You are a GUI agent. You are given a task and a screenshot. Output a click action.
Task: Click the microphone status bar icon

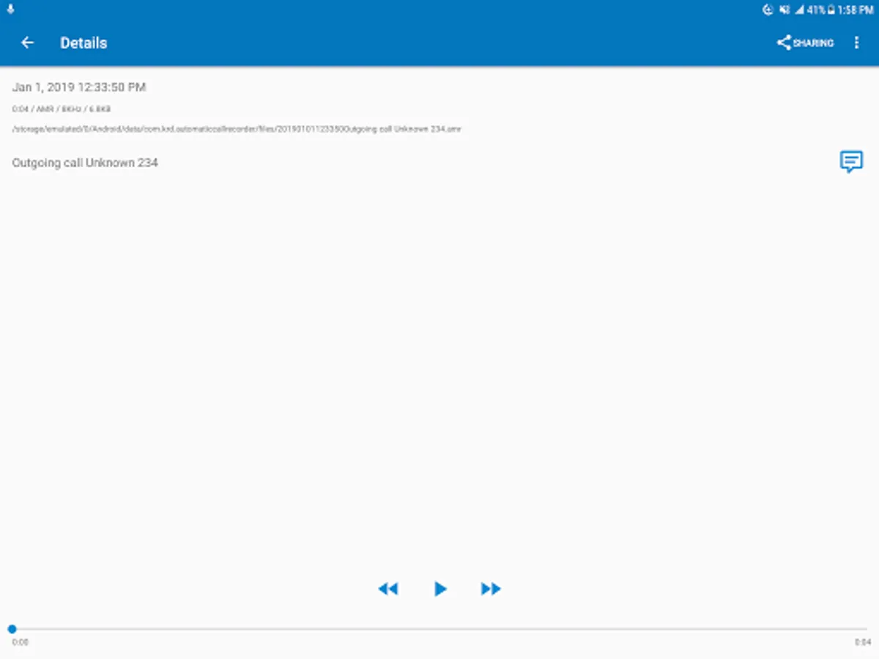[10, 10]
